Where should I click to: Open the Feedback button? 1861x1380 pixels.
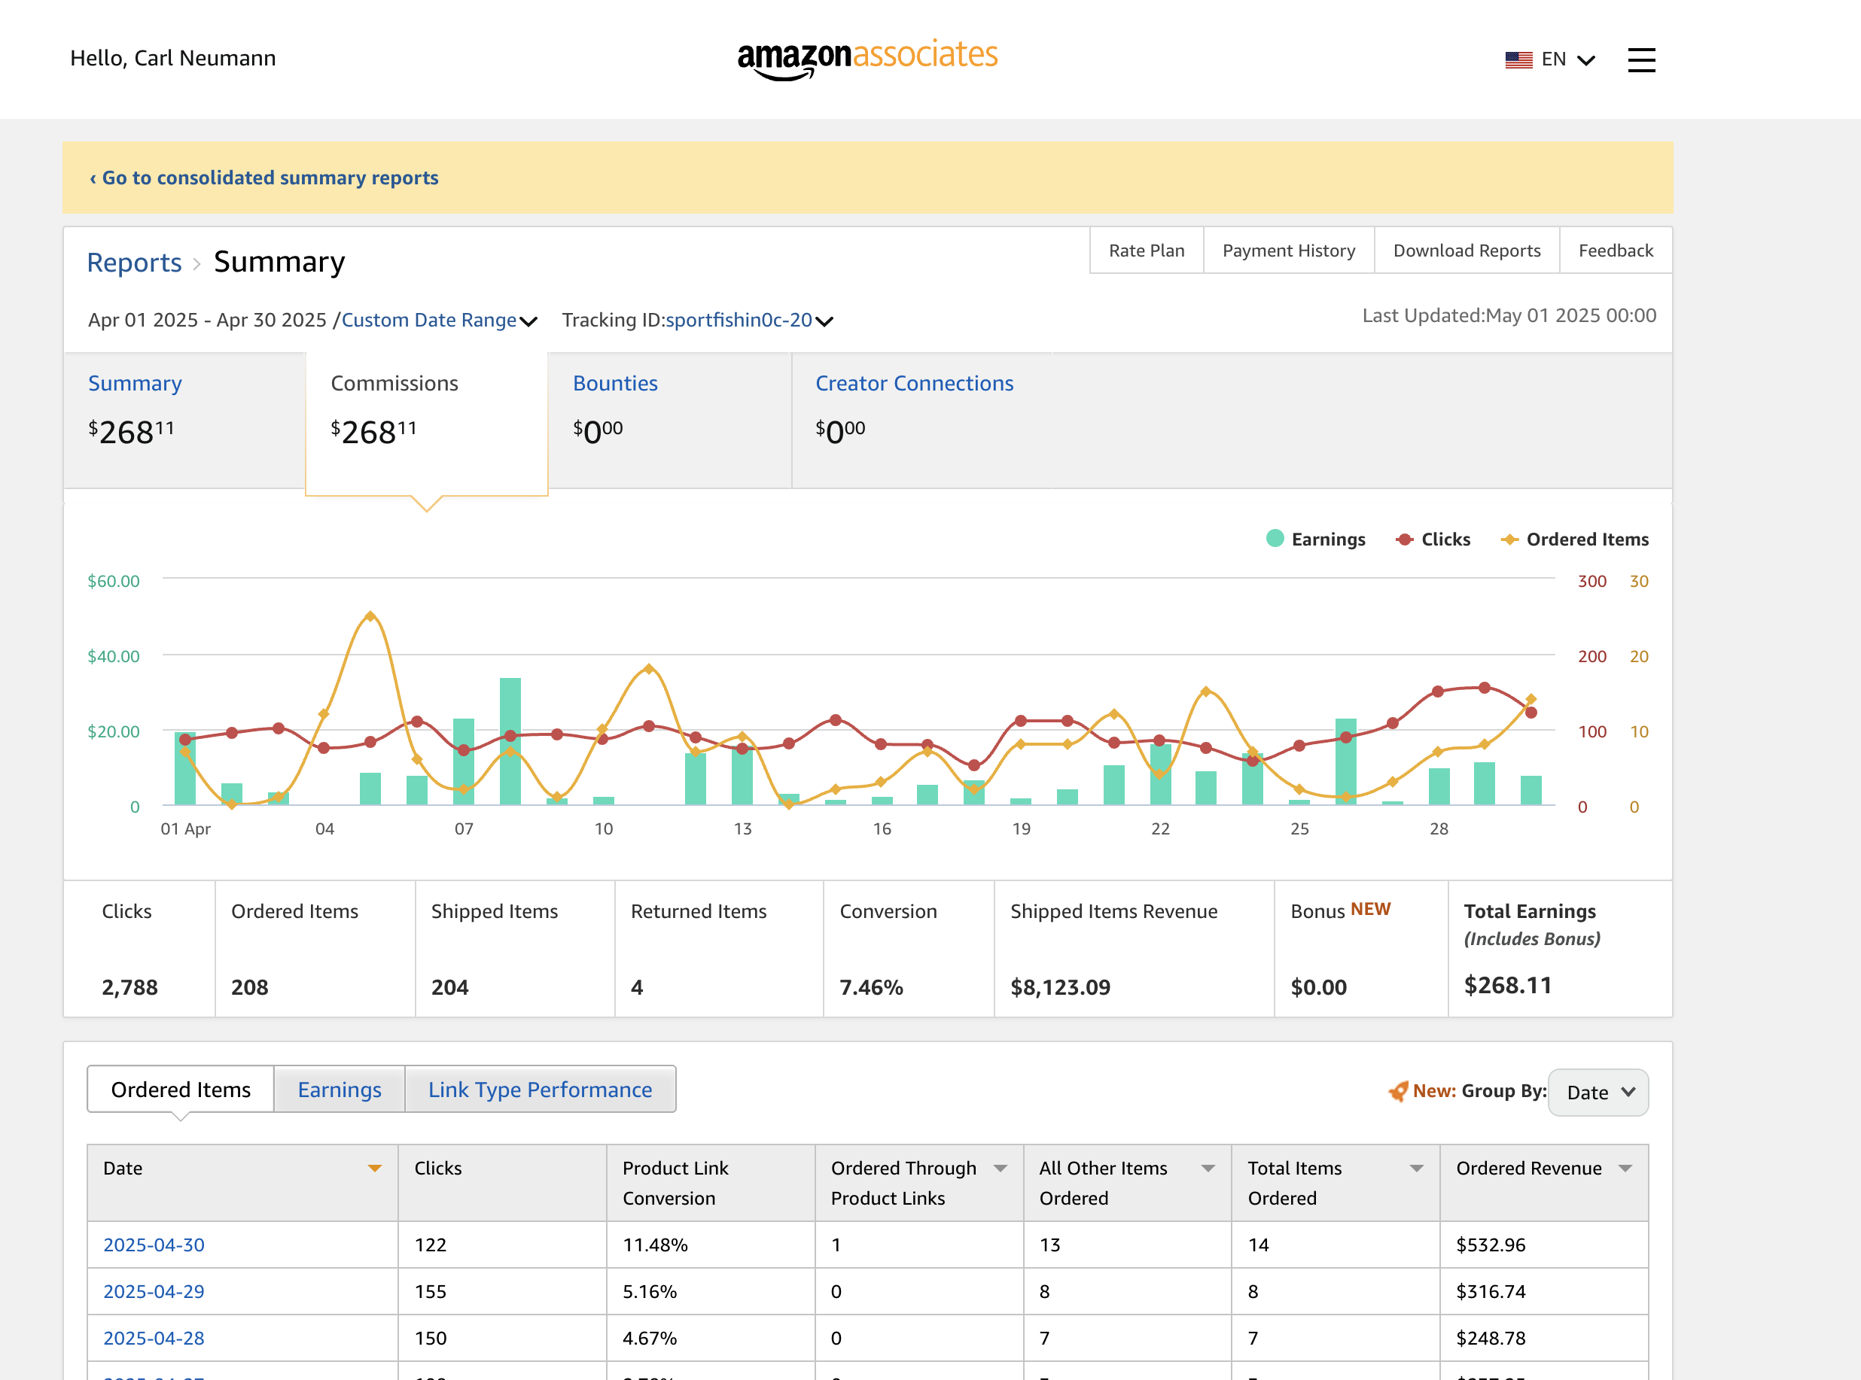(1616, 251)
